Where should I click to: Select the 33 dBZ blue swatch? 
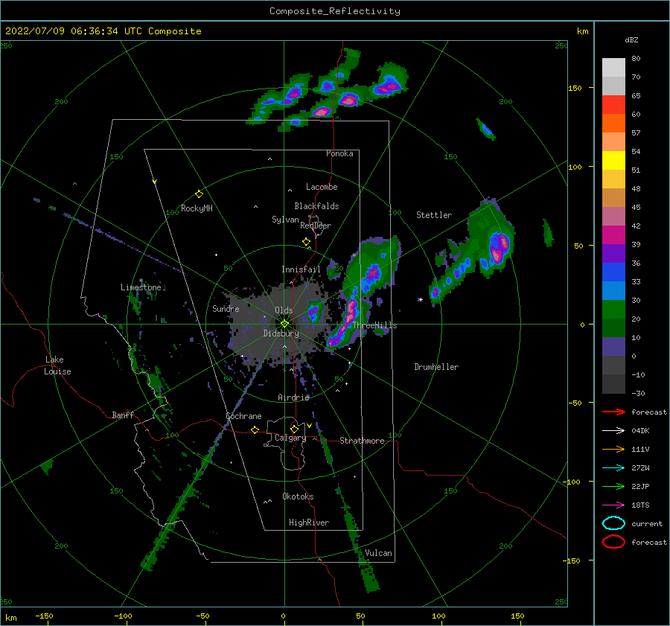pyautogui.click(x=613, y=272)
